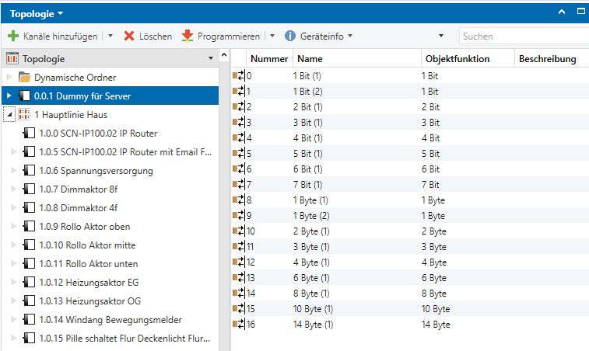Click the Programmieren download arrow icon

(x=188, y=36)
